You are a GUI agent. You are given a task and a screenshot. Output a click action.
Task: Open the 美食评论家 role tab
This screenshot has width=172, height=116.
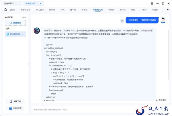point(25,10)
